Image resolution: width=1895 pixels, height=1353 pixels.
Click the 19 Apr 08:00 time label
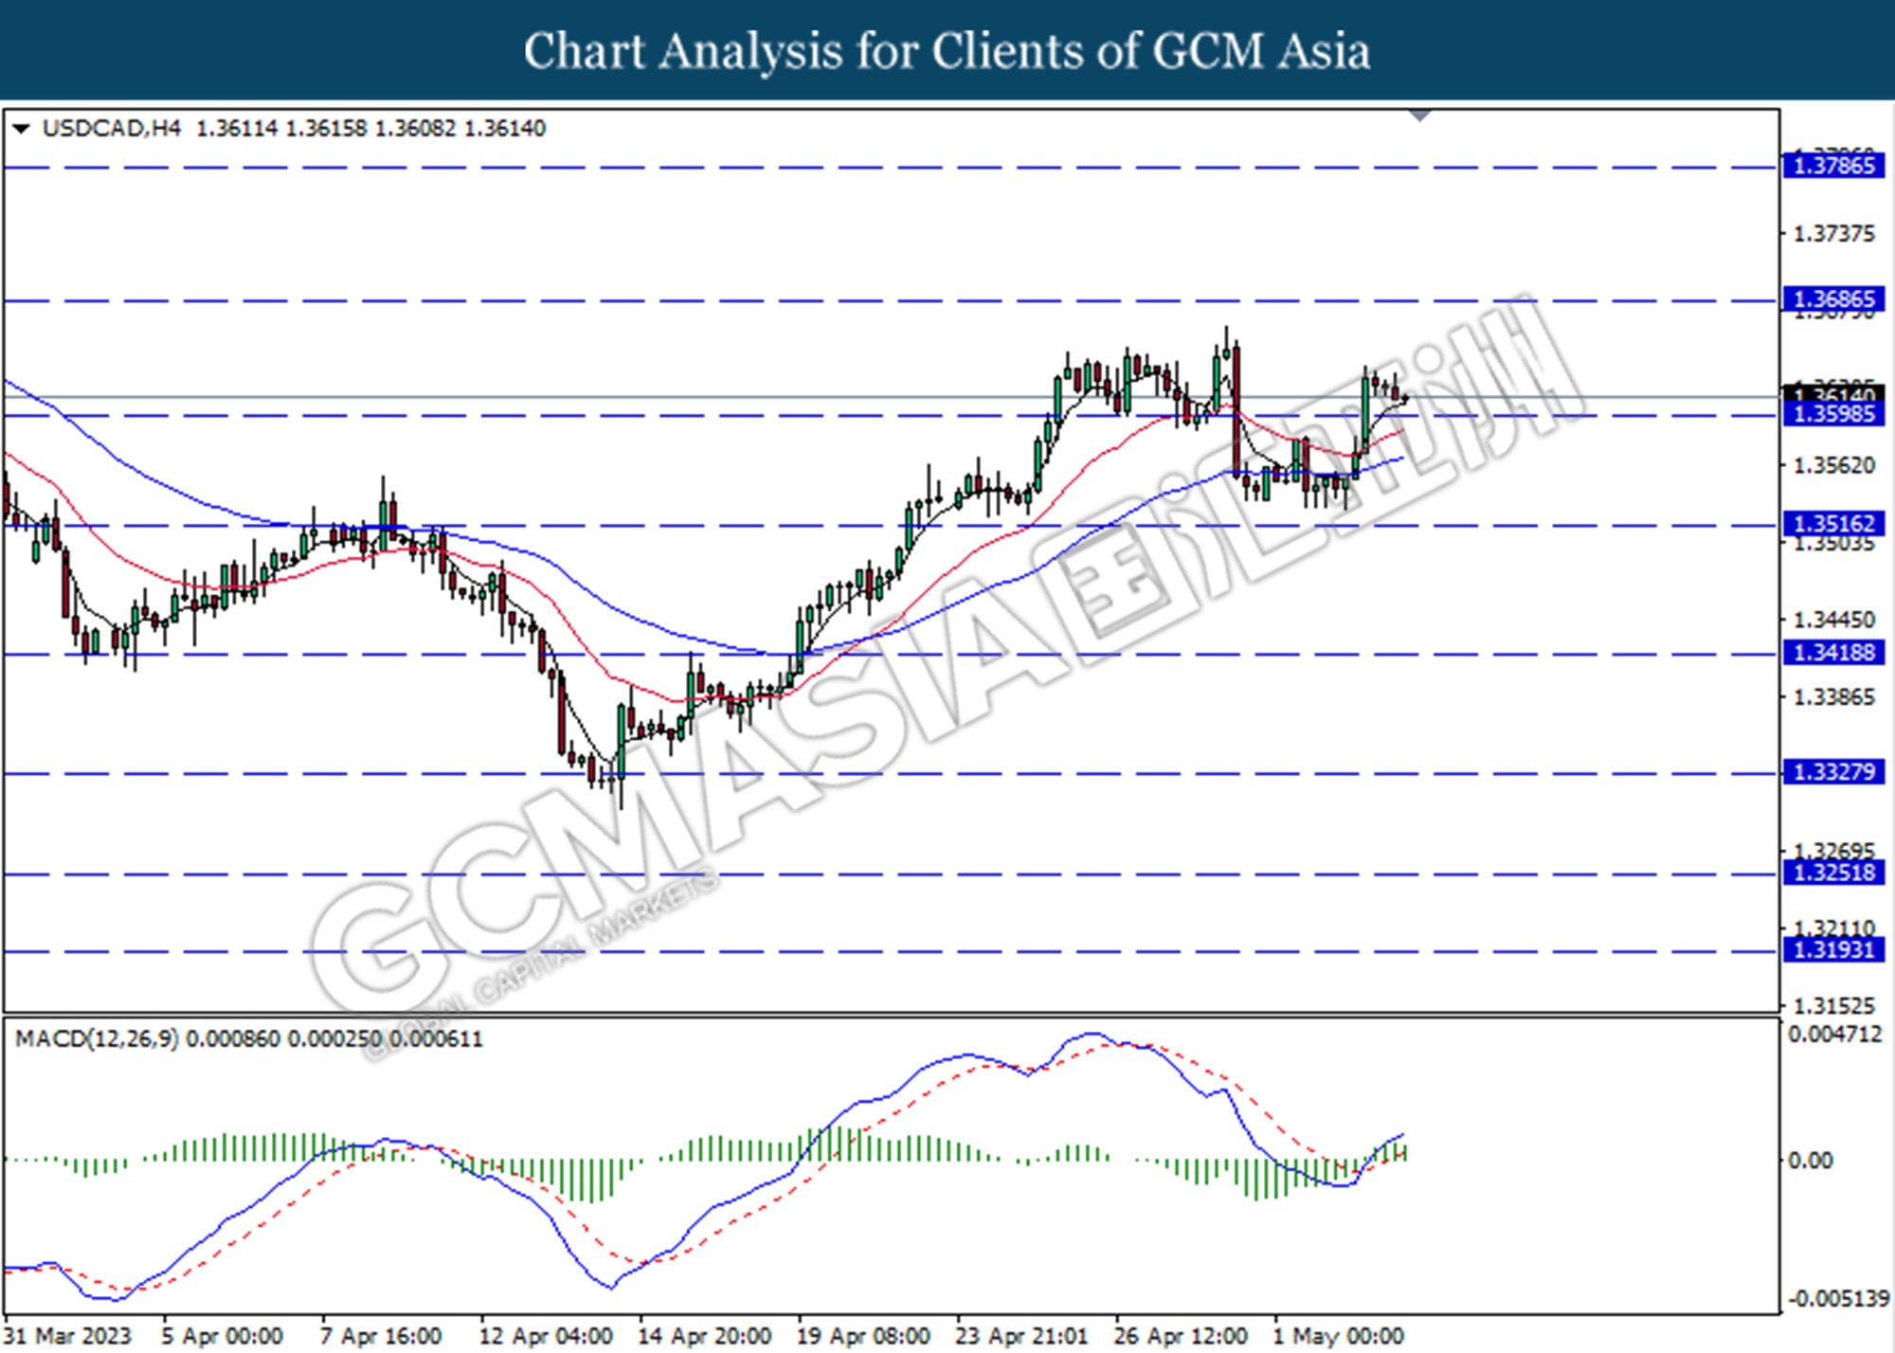point(863,1336)
